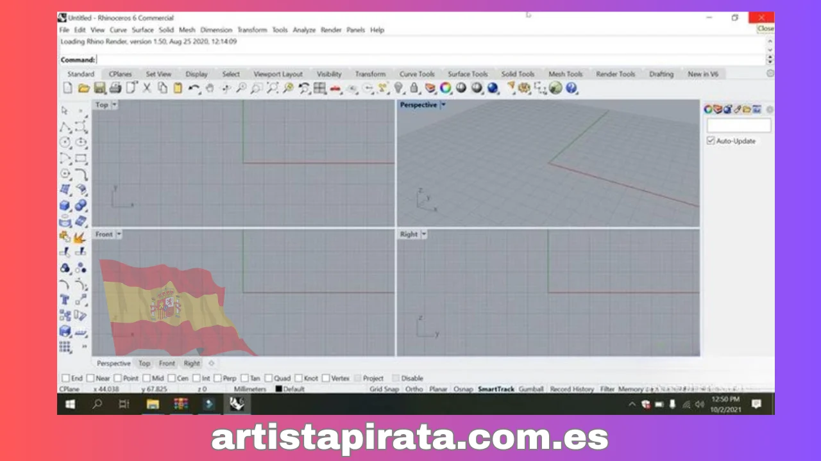Toggle Gumball in the status bar
The image size is (821, 461).
pos(531,389)
